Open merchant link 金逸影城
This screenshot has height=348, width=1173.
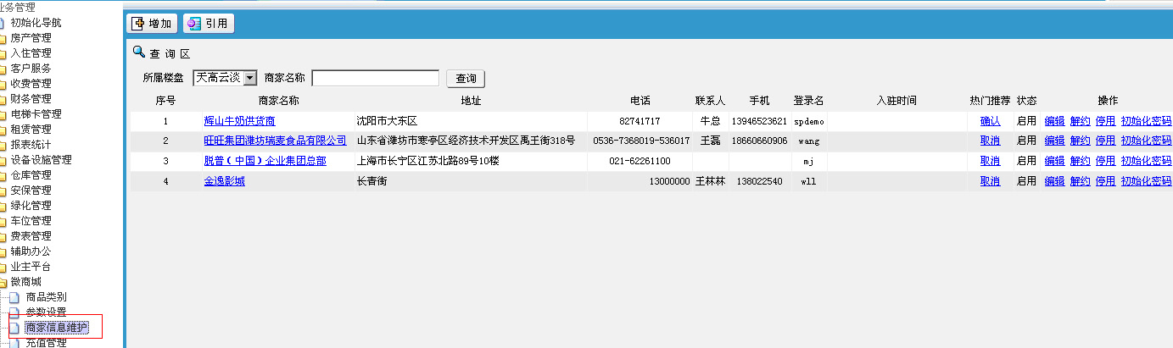point(225,181)
